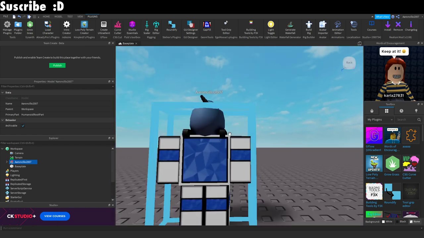This screenshot has width=424, height=238.
Task: Open GUI Designer Settings
Action: click(190, 27)
